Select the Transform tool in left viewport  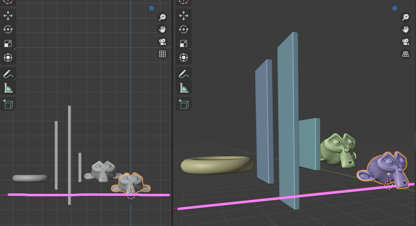[8, 58]
